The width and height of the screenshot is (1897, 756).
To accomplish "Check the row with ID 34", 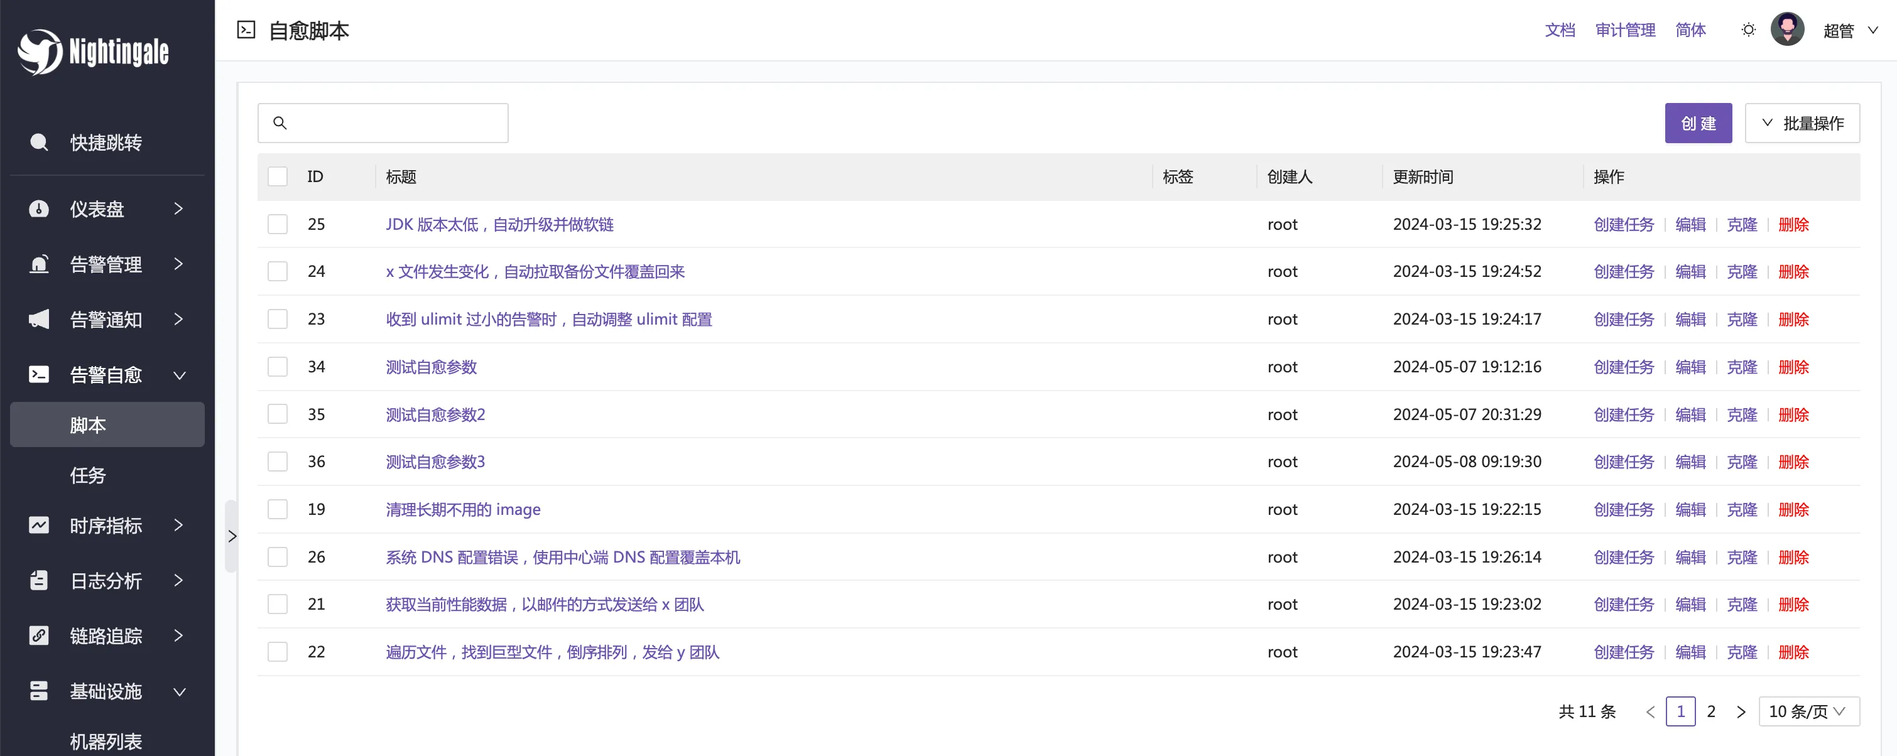I will (x=278, y=367).
